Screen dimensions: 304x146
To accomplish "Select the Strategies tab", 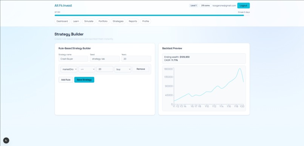I will (x=118, y=21).
